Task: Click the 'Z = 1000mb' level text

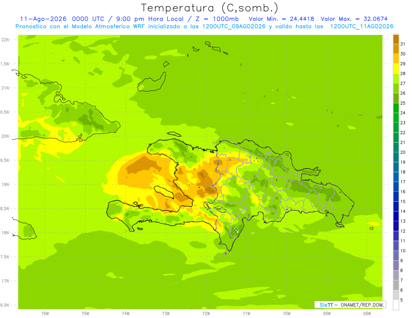Action: (x=217, y=19)
